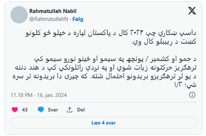This screenshot has width=206, height=136.
Task: Open replies with Læs 4 svar
Action: tap(104, 123)
